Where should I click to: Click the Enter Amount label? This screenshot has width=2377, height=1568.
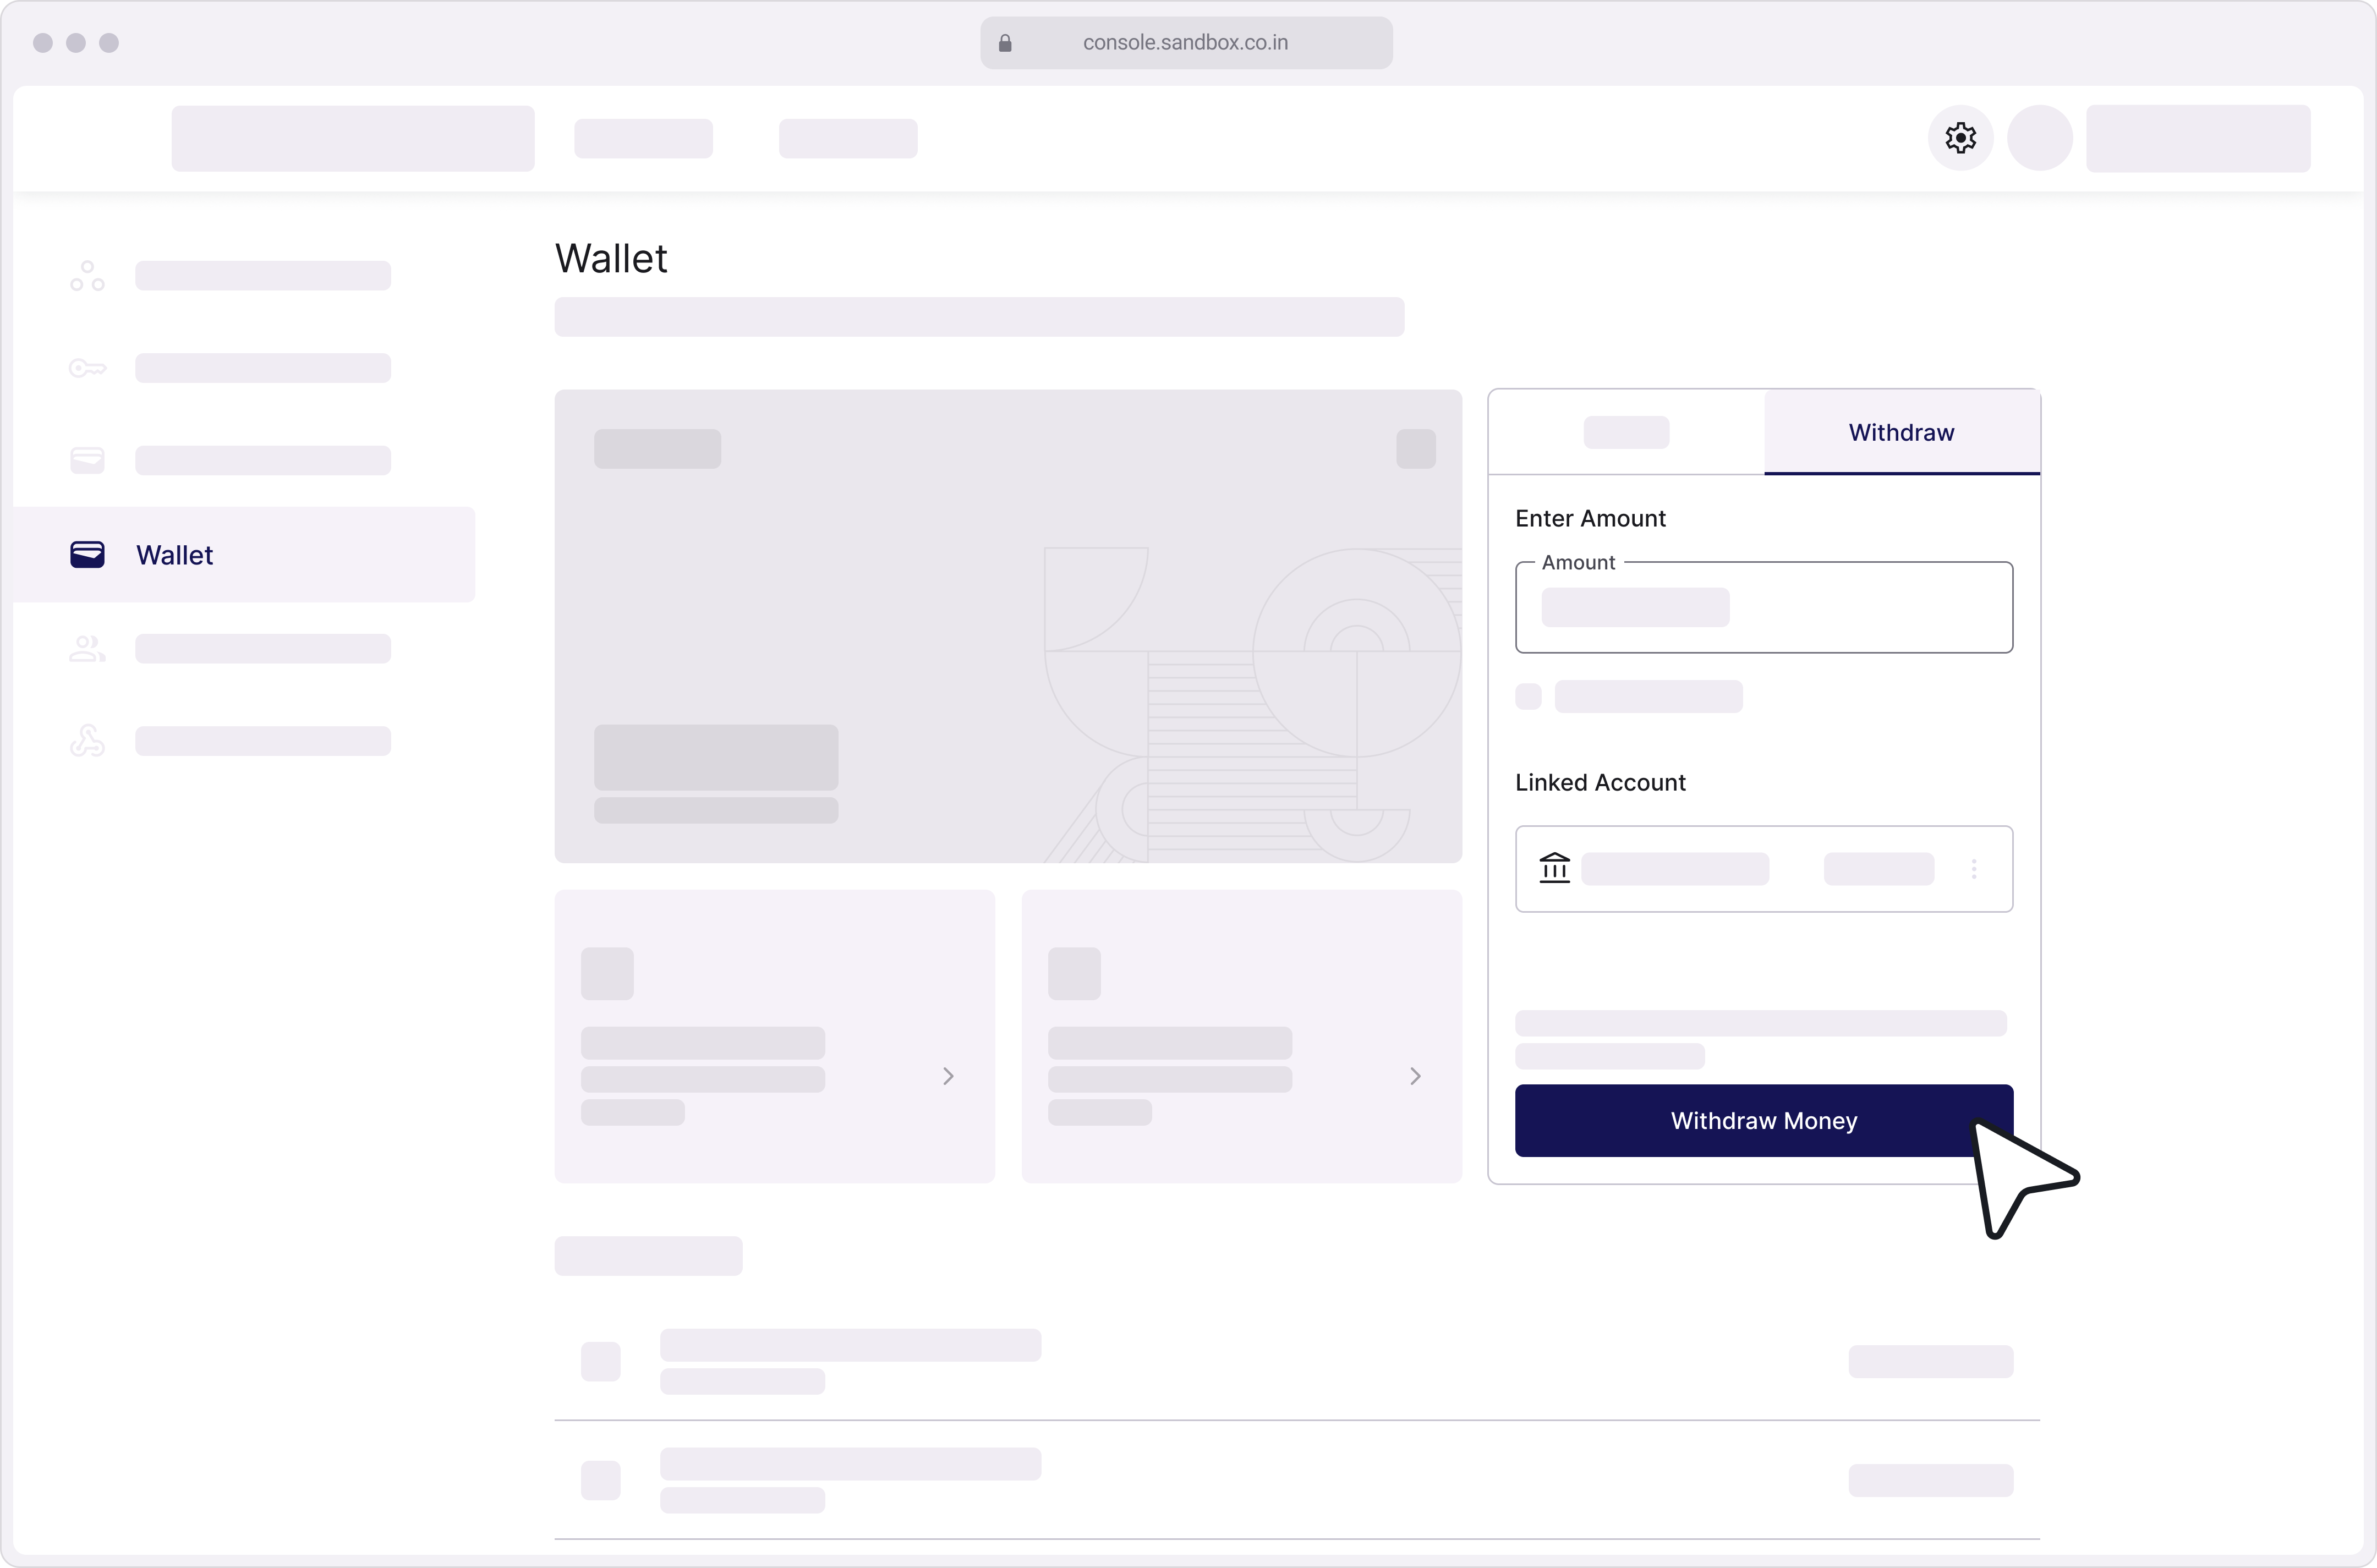coord(1590,518)
